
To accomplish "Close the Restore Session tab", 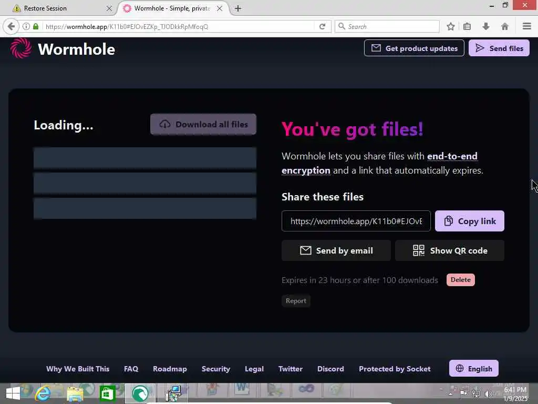I will click(x=109, y=8).
